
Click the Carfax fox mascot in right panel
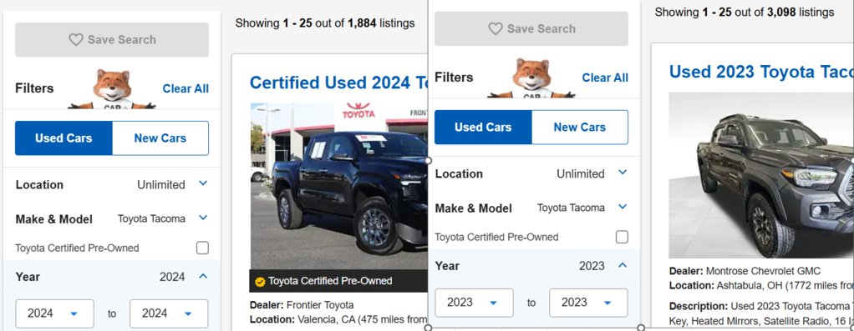pyautogui.click(x=531, y=78)
